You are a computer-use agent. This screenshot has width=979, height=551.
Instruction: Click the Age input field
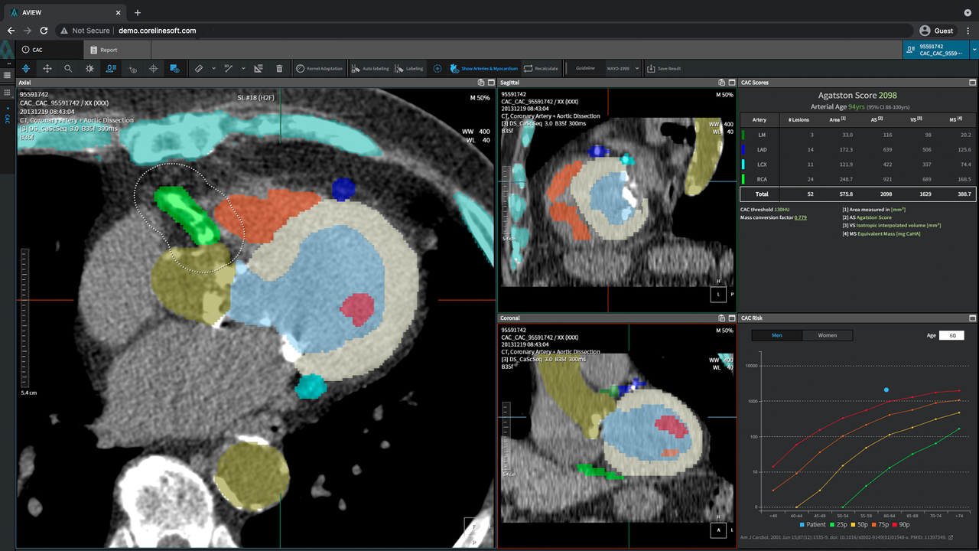(951, 335)
